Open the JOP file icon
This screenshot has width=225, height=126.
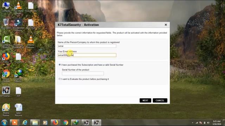click(x=18, y=92)
